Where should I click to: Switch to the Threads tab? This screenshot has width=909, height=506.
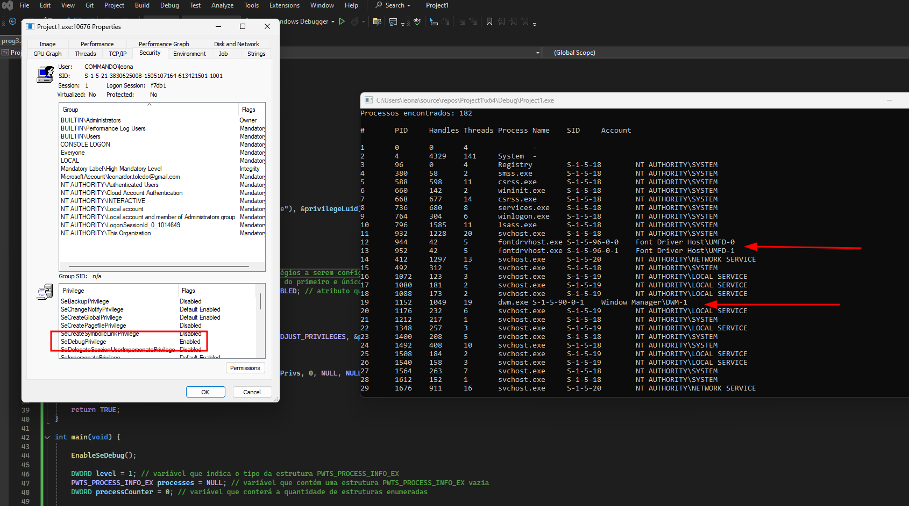(86, 54)
